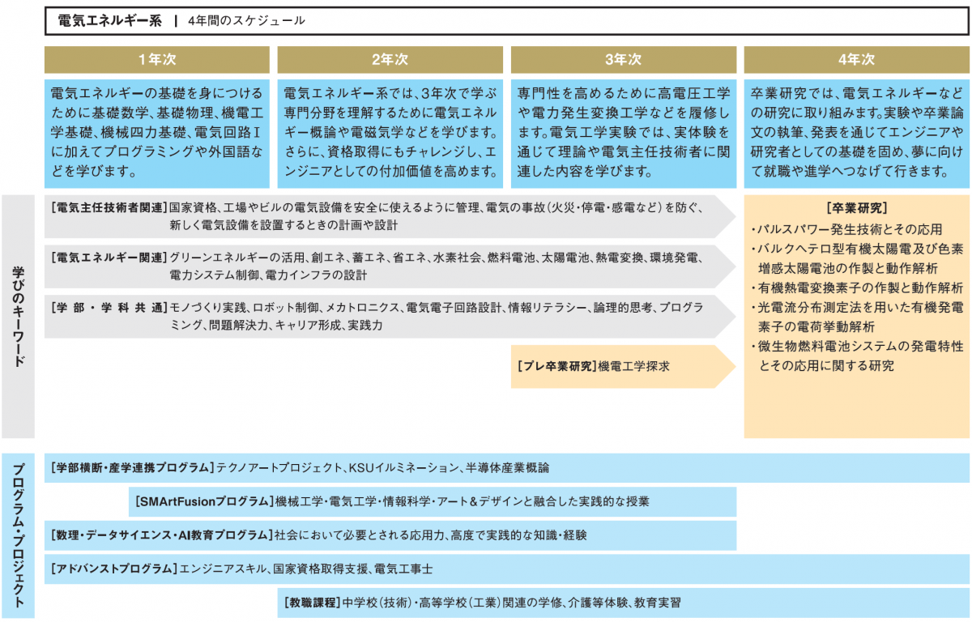The height and width of the screenshot is (622, 972).
Task: Click the [アドバンストプログラム] program row
Action: 507,569
